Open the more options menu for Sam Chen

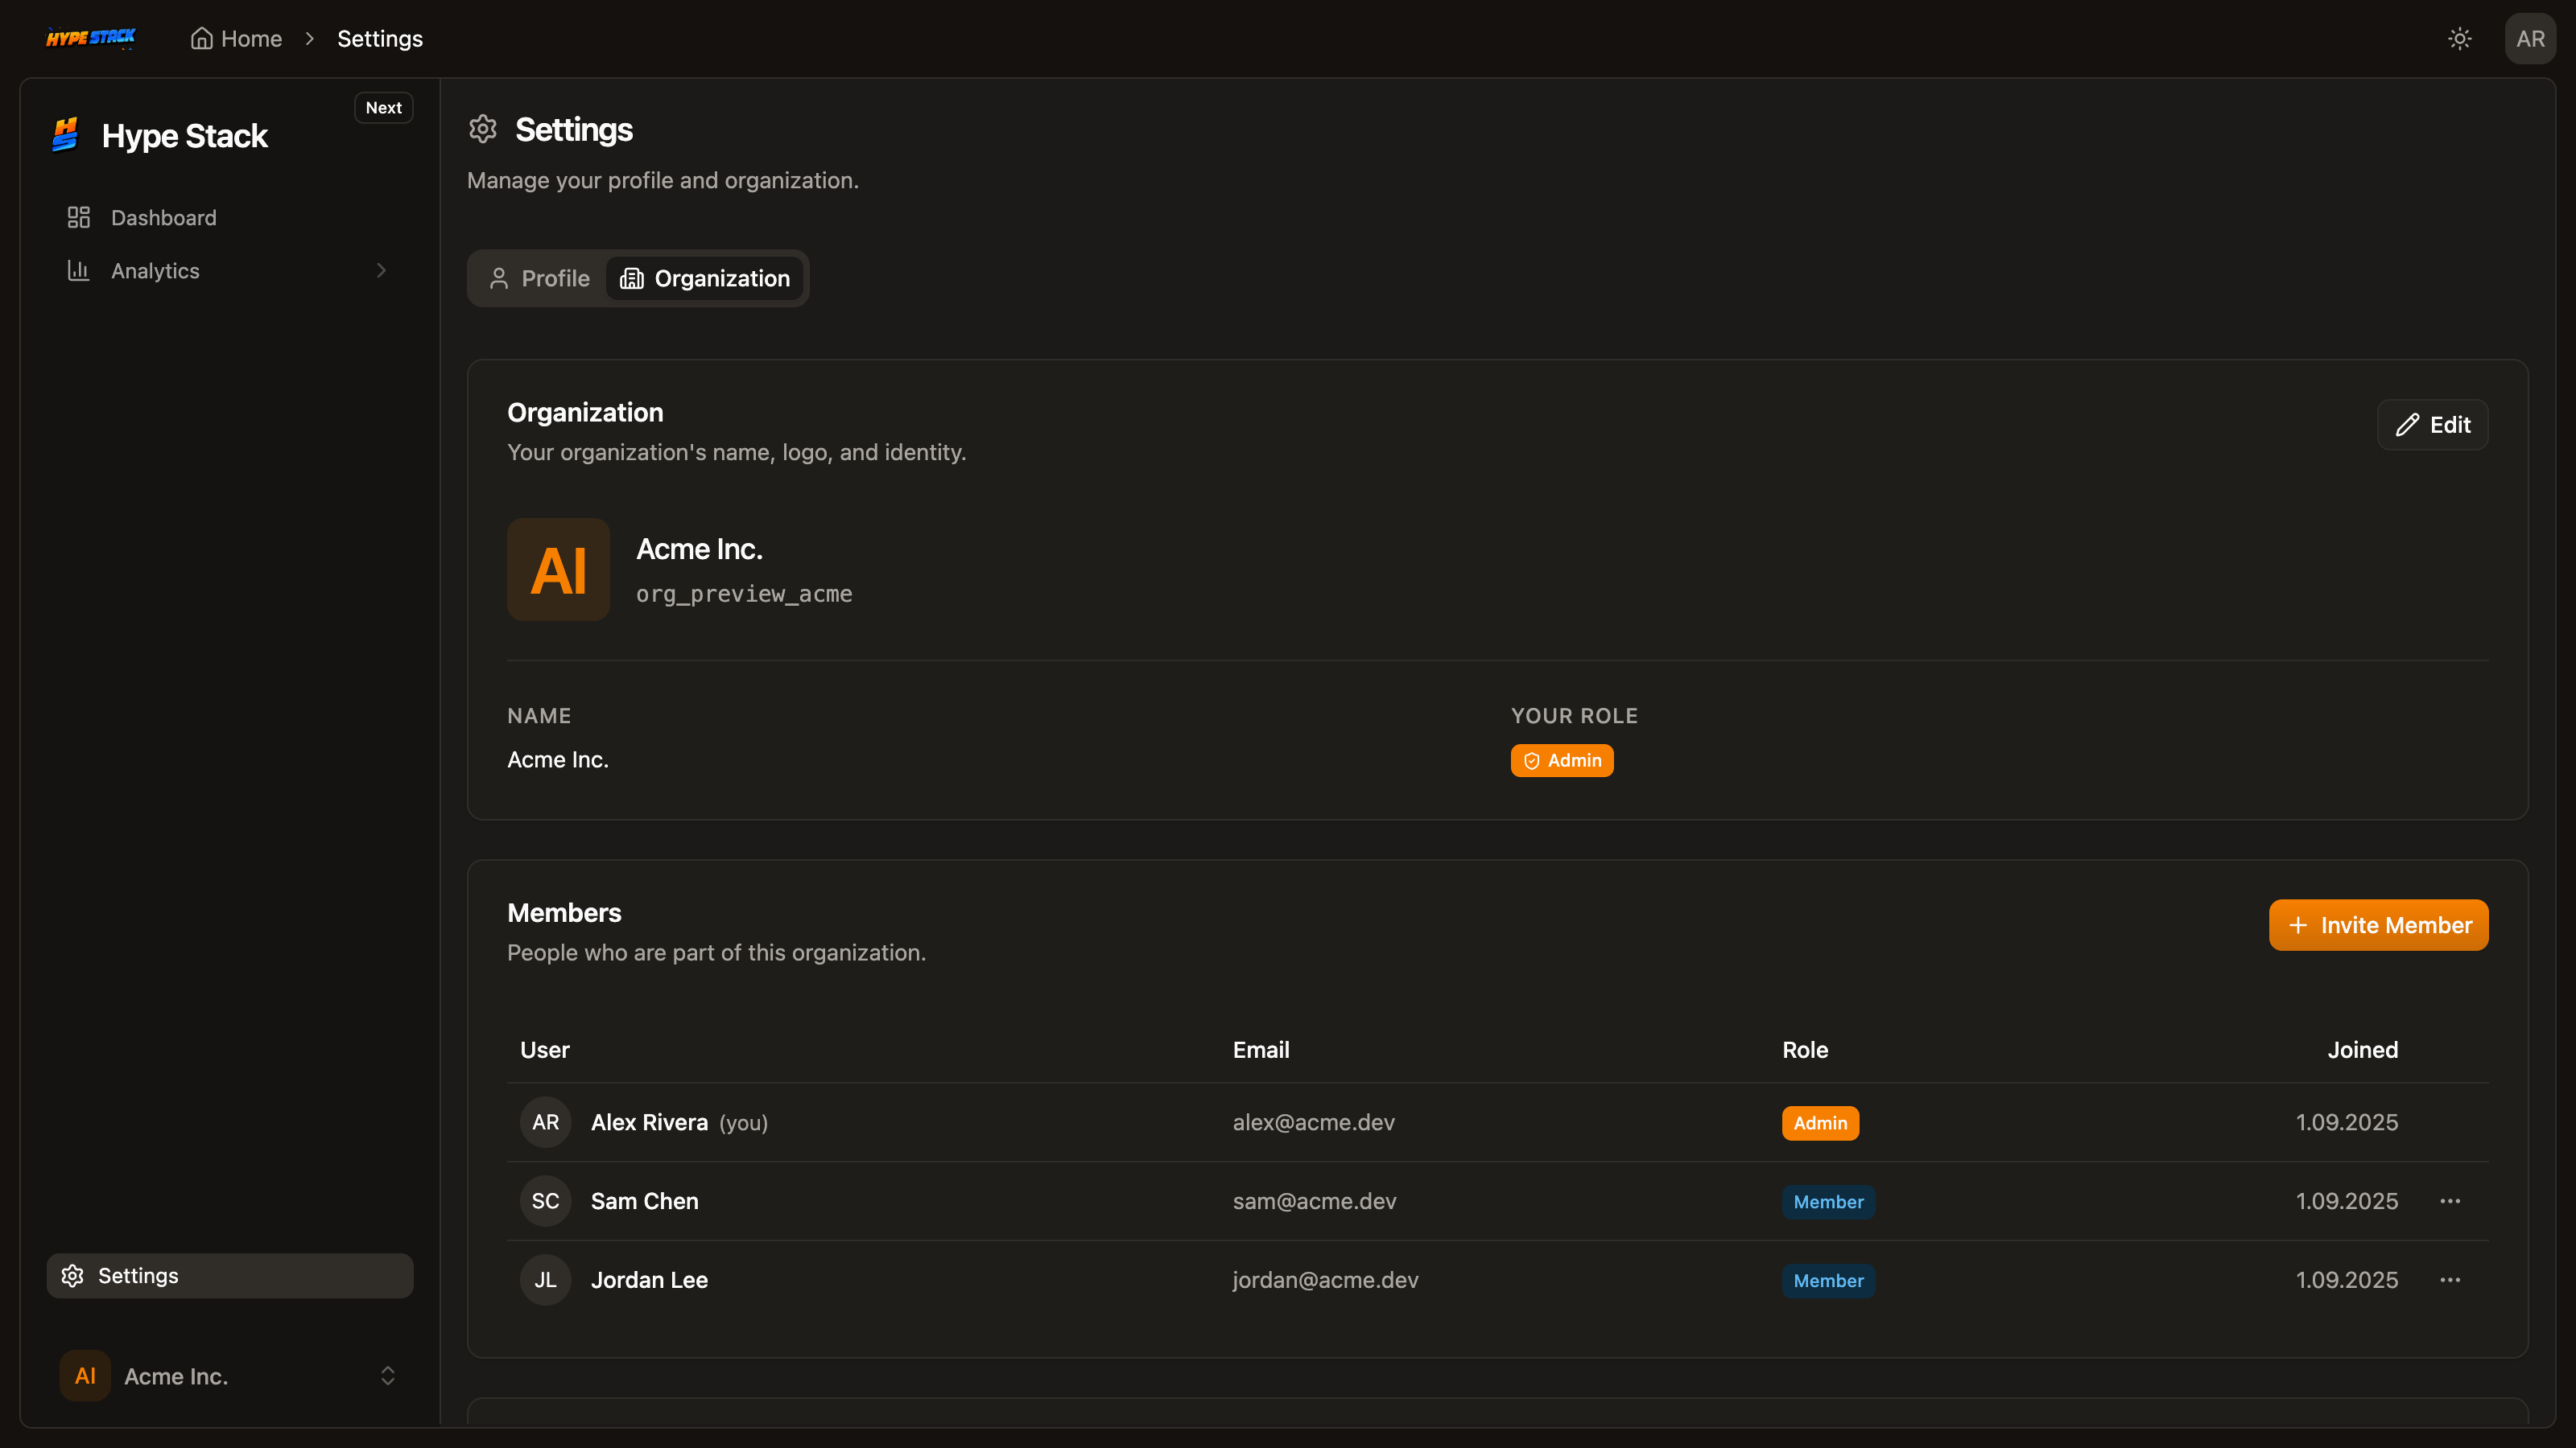click(2450, 1201)
